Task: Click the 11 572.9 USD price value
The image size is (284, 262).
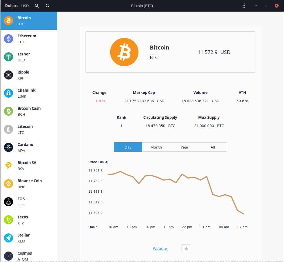Action: click(214, 52)
